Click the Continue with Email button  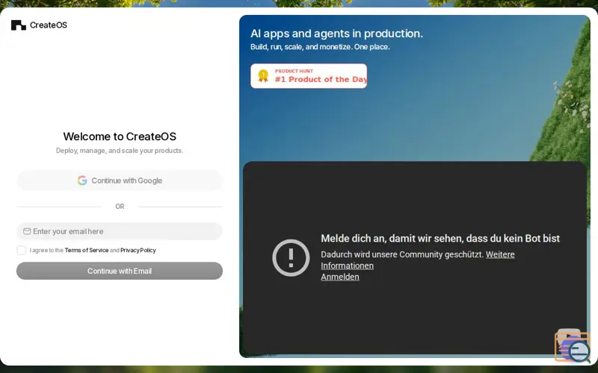tap(120, 271)
